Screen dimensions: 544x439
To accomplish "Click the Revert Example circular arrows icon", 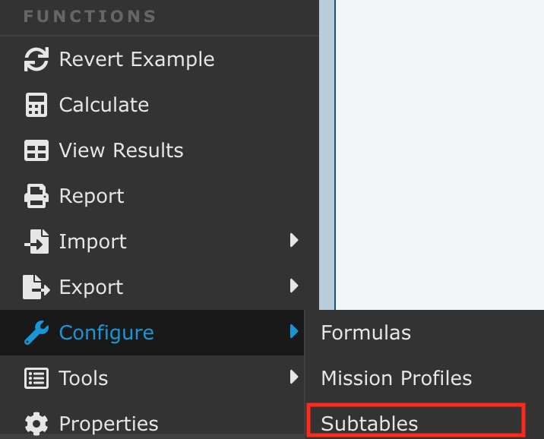I will pyautogui.click(x=36, y=60).
